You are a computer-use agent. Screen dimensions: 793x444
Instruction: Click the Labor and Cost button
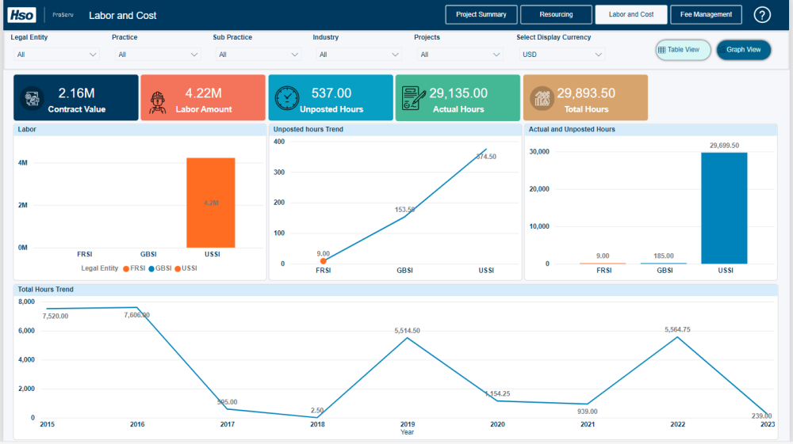point(630,14)
